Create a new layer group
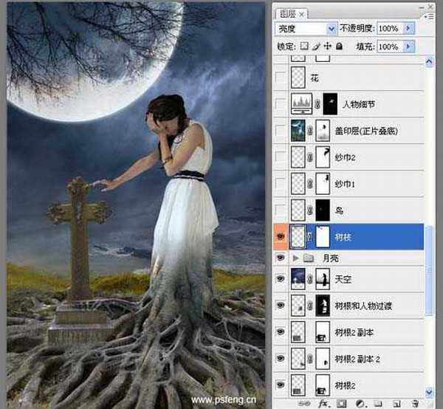 point(377,402)
